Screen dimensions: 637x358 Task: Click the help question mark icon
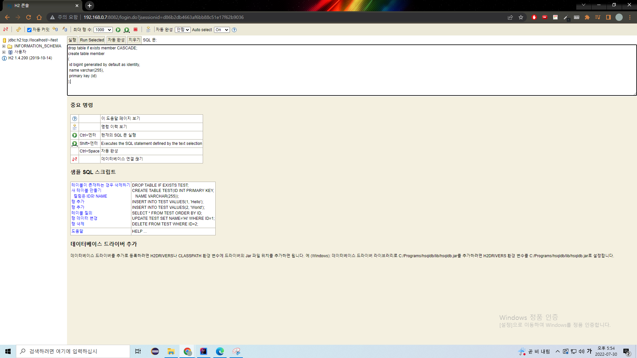tap(234, 30)
